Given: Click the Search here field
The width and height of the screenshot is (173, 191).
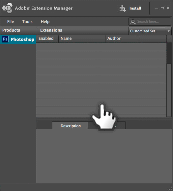Looking at the screenshot, I should point(150,21).
